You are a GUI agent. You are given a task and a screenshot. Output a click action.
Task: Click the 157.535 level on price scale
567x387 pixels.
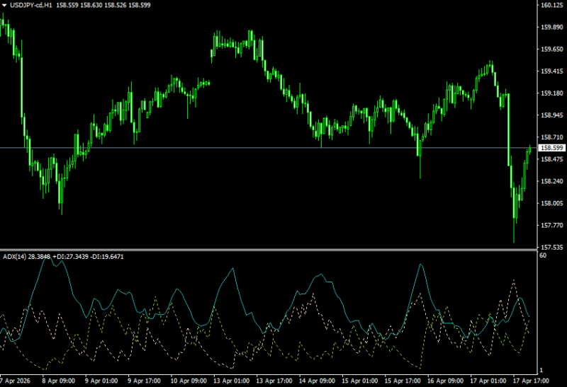coord(551,248)
